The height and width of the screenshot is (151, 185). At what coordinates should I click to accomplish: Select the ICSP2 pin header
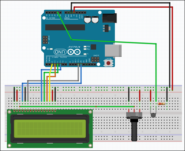click(x=95, y=59)
